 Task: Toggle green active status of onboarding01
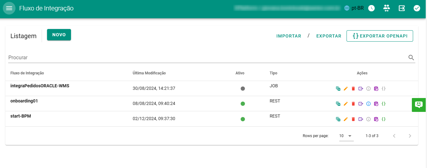click(x=243, y=104)
